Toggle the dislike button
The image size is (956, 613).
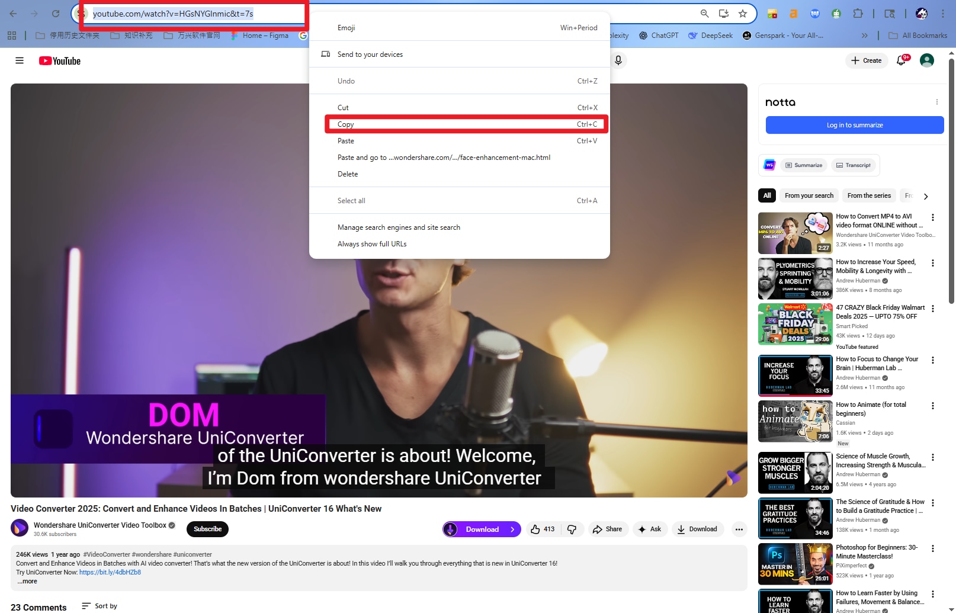click(x=572, y=529)
